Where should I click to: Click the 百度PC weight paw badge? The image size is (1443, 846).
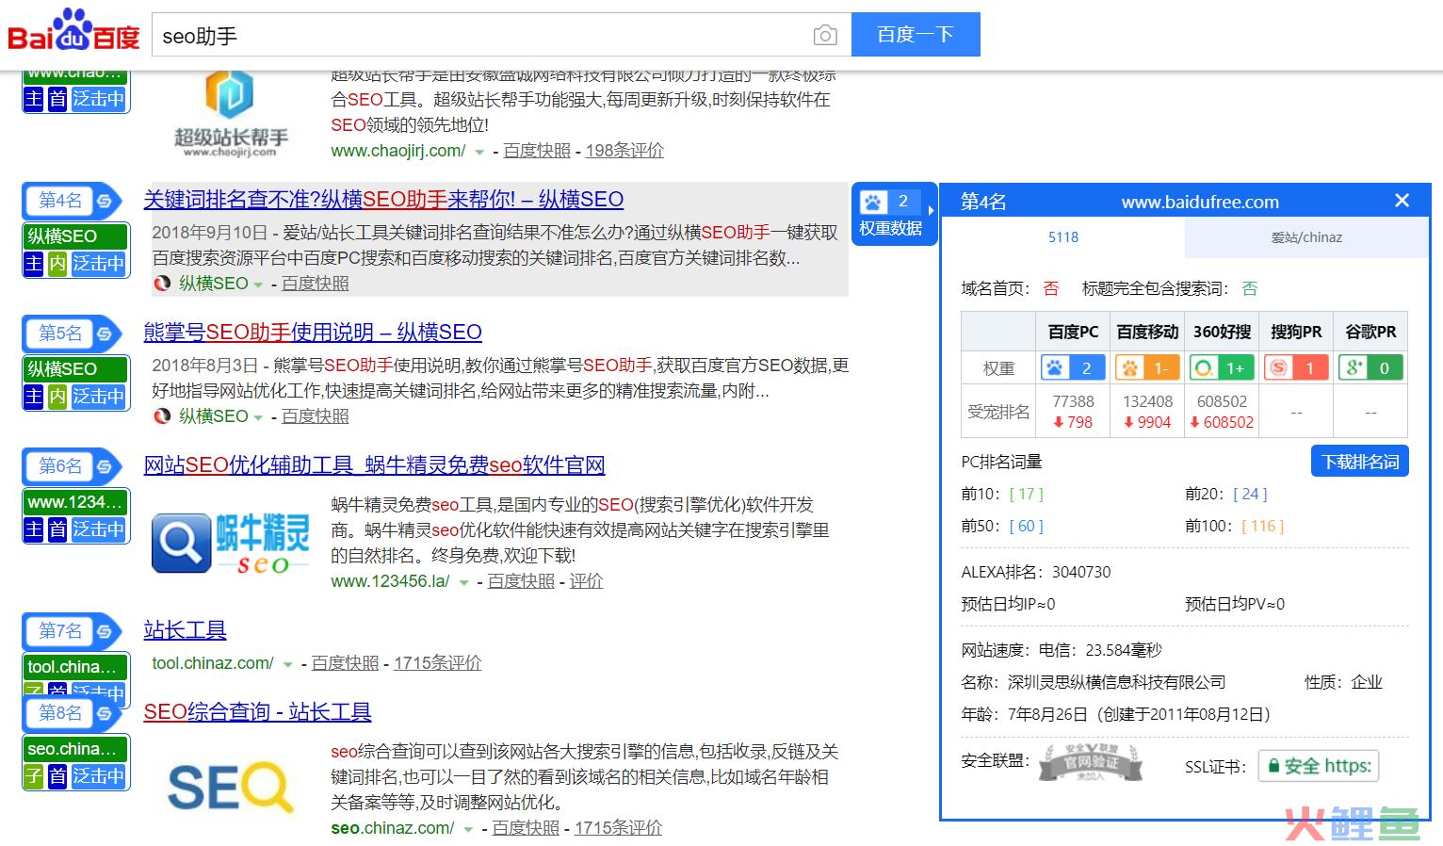[x=1073, y=368]
